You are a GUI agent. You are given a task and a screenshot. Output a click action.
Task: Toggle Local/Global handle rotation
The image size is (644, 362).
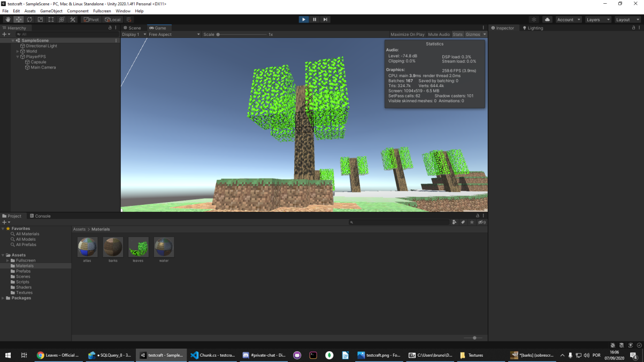tap(112, 19)
